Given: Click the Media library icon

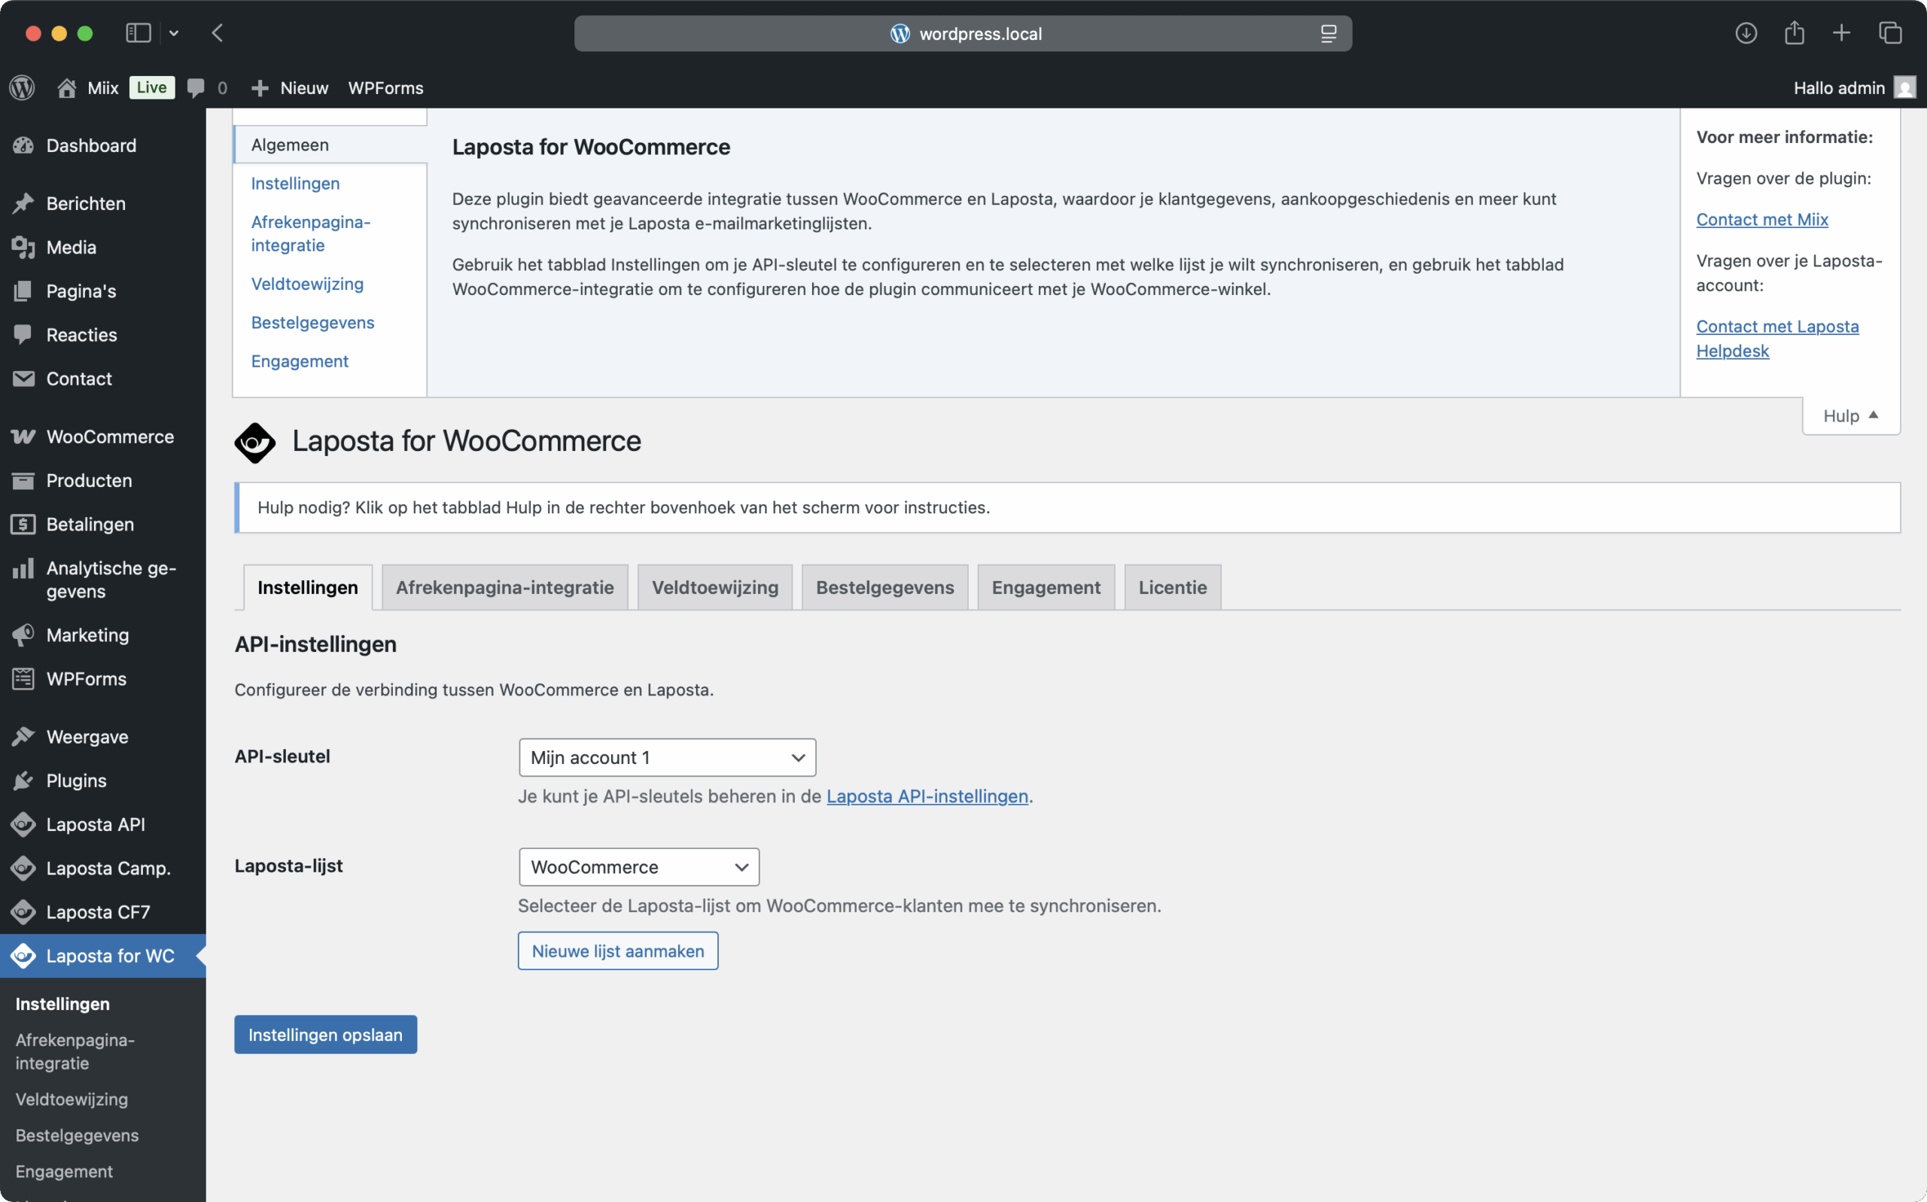Looking at the screenshot, I should pyautogui.click(x=23, y=247).
